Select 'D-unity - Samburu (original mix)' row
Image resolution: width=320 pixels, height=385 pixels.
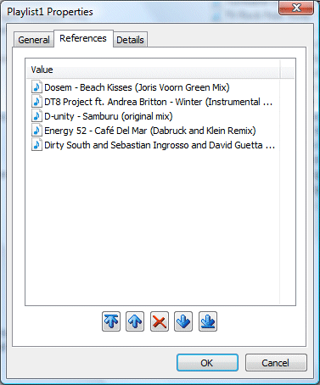tap(102, 116)
